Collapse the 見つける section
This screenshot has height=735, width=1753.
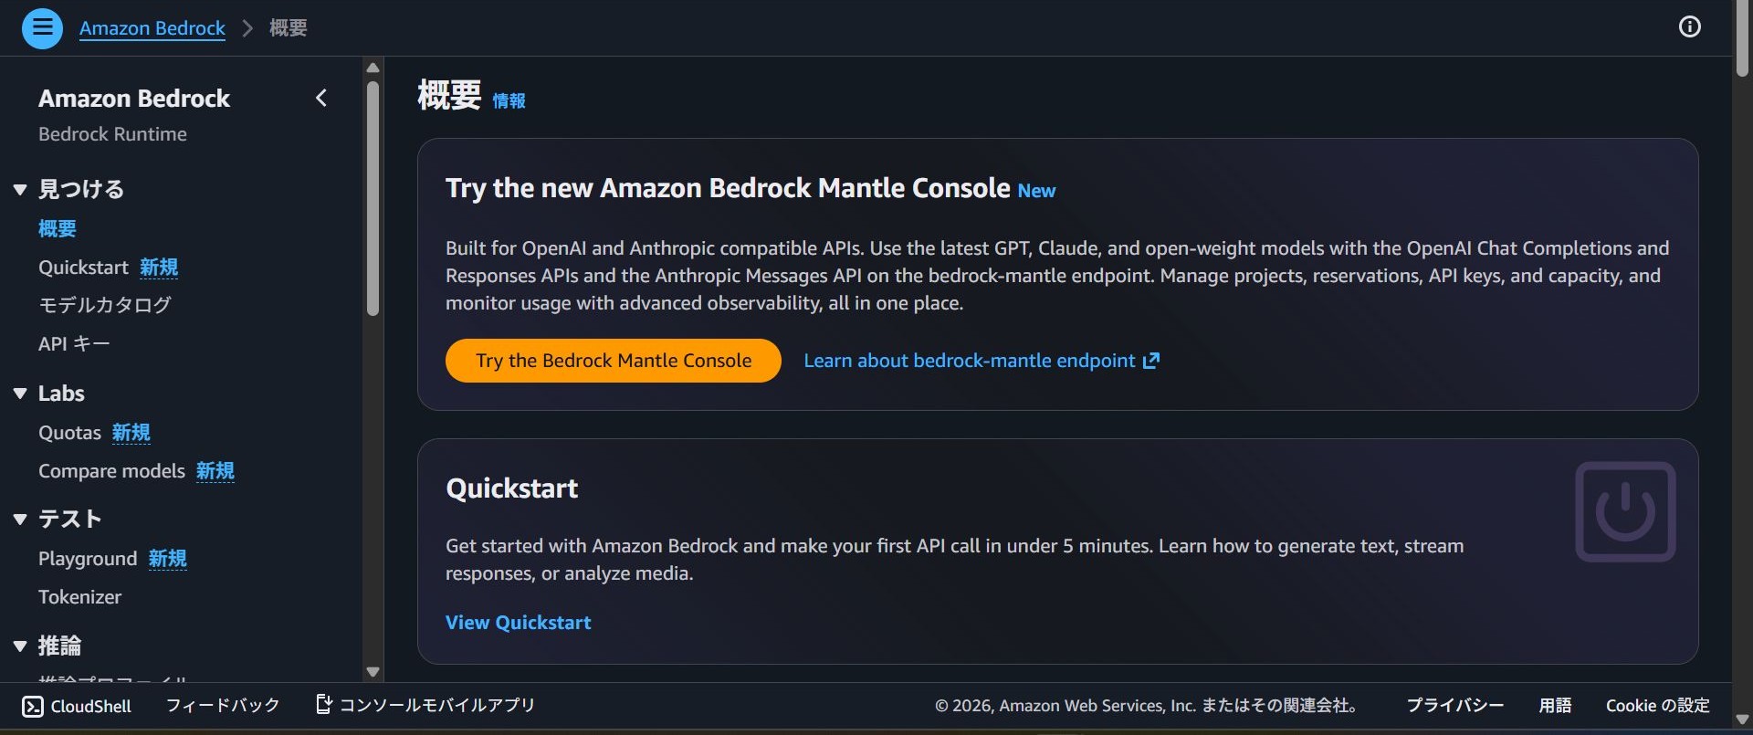pos(20,190)
